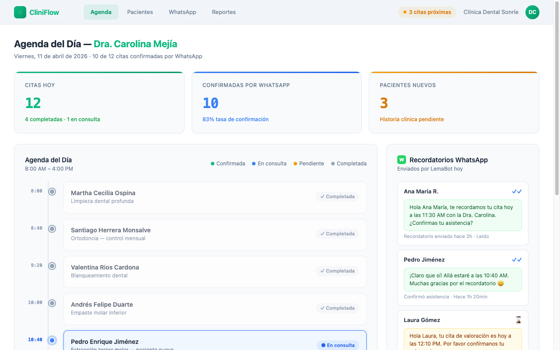Click the WhatsApp icon beside Recordatorios WhatsApp
The image size is (560, 350).
[x=402, y=160]
